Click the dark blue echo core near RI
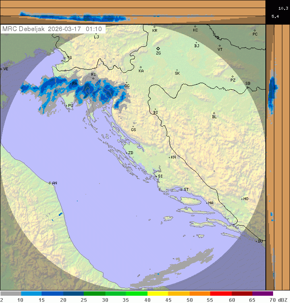 87,90
